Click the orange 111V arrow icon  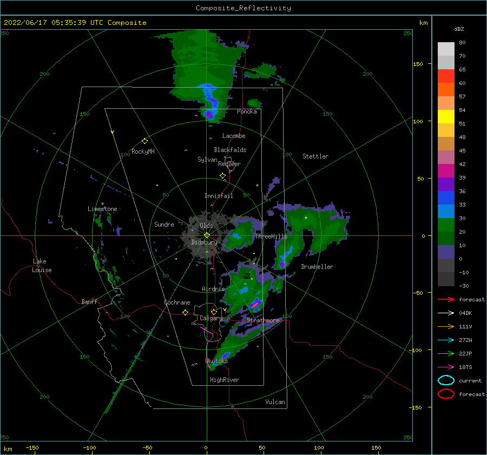pyautogui.click(x=446, y=326)
